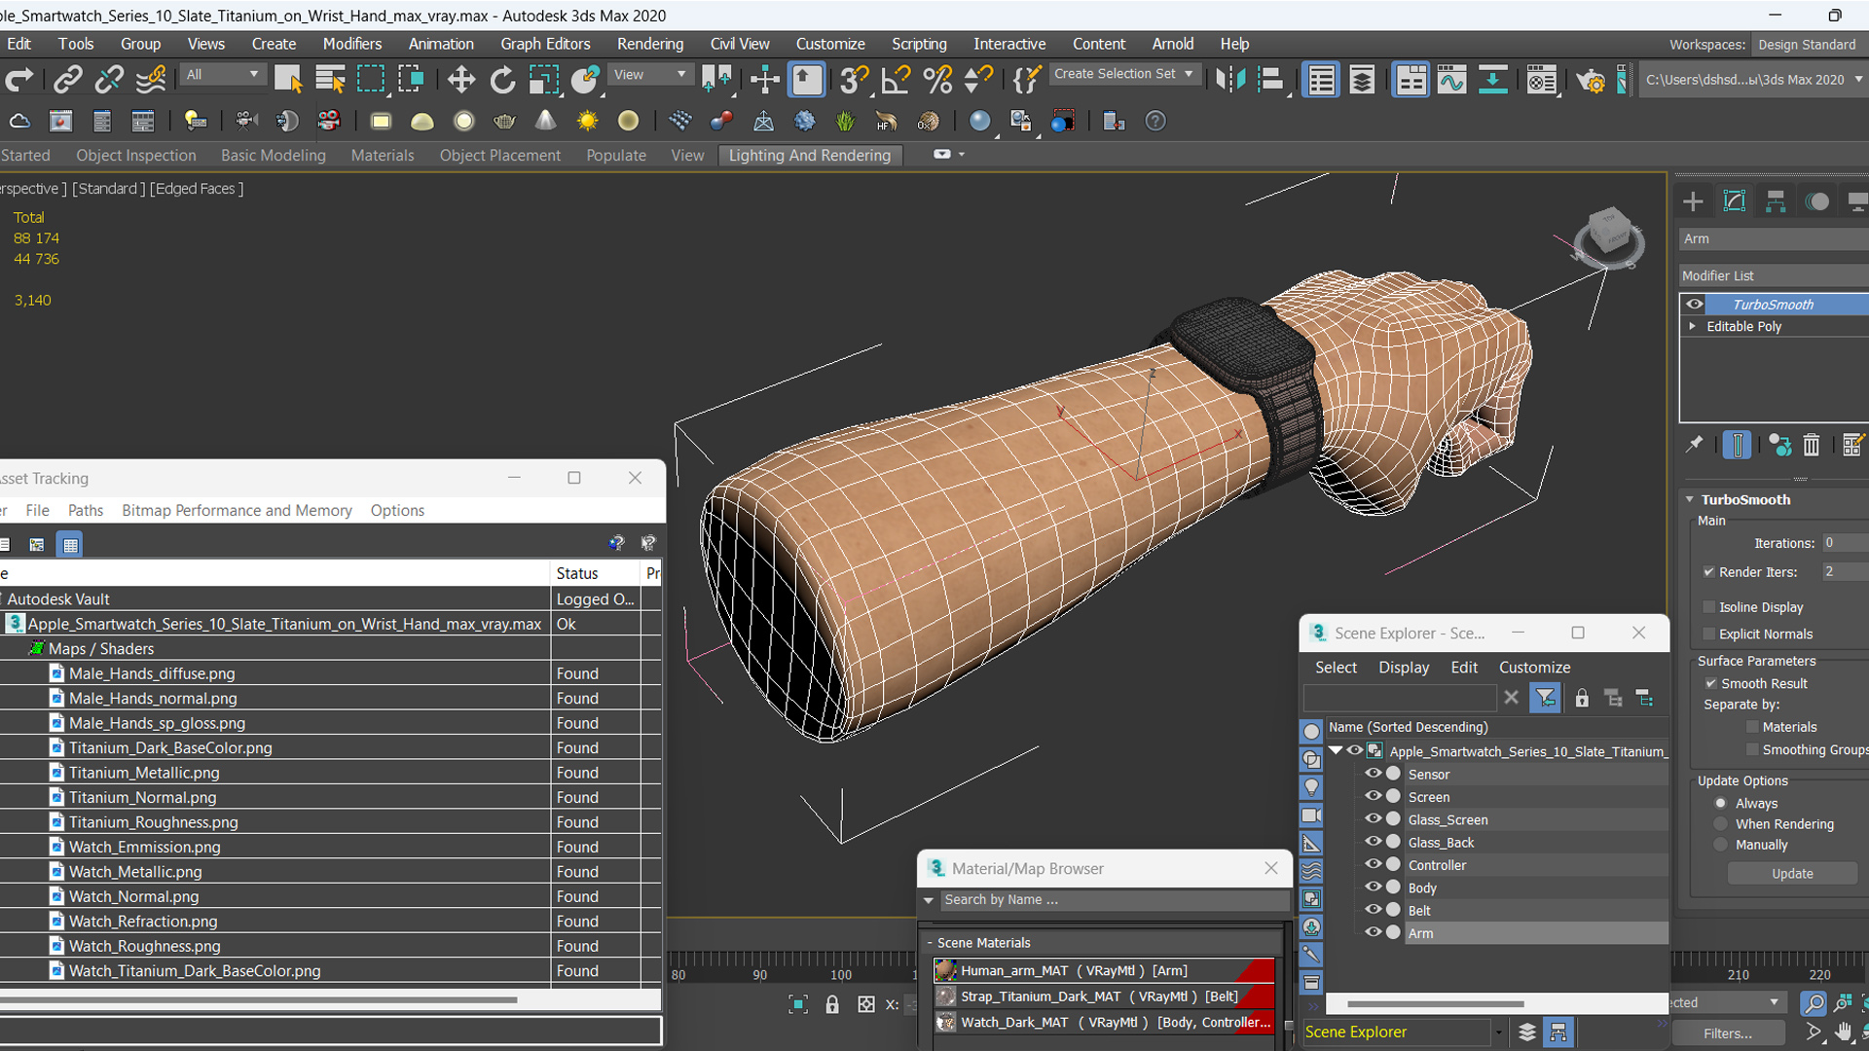This screenshot has height=1051, width=1869.
Task: Select the Manually update option
Action: tap(1721, 845)
